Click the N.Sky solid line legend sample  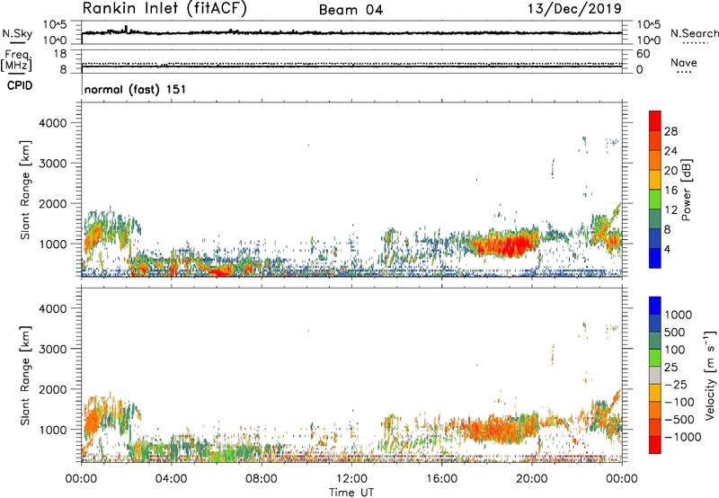[x=17, y=42]
